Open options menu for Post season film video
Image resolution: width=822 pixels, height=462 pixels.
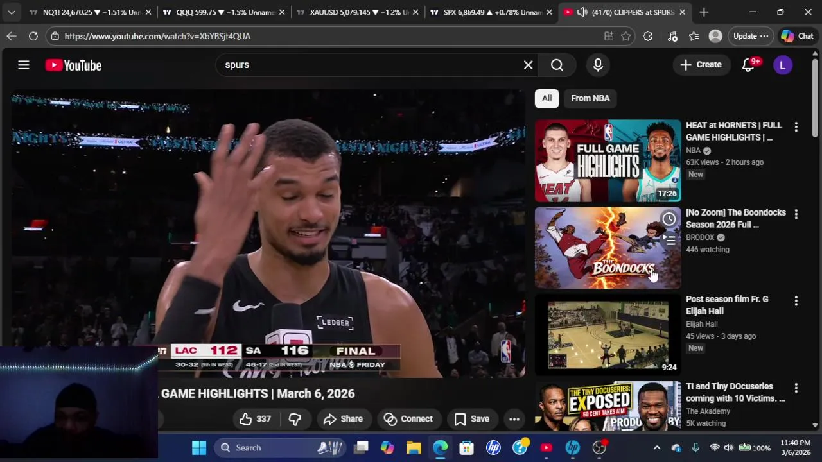coord(796,301)
